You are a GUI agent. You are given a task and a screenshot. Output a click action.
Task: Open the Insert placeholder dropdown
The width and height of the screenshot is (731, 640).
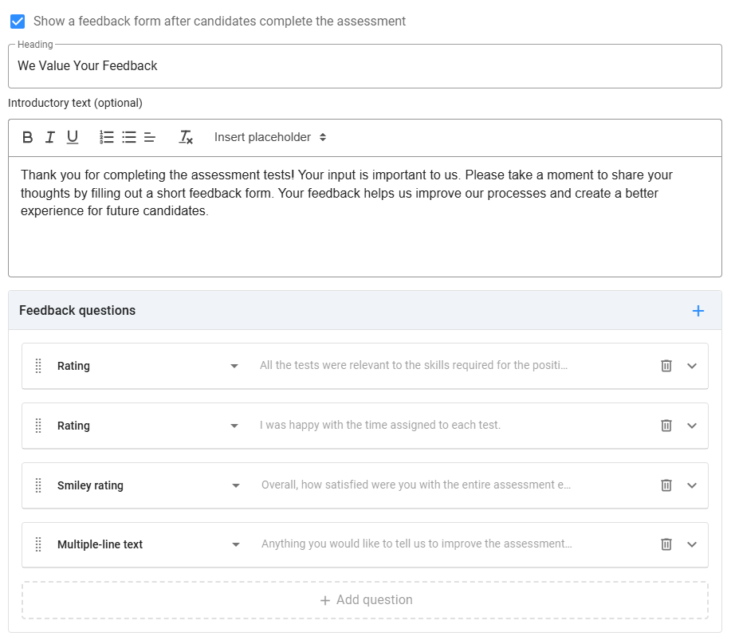coord(269,137)
